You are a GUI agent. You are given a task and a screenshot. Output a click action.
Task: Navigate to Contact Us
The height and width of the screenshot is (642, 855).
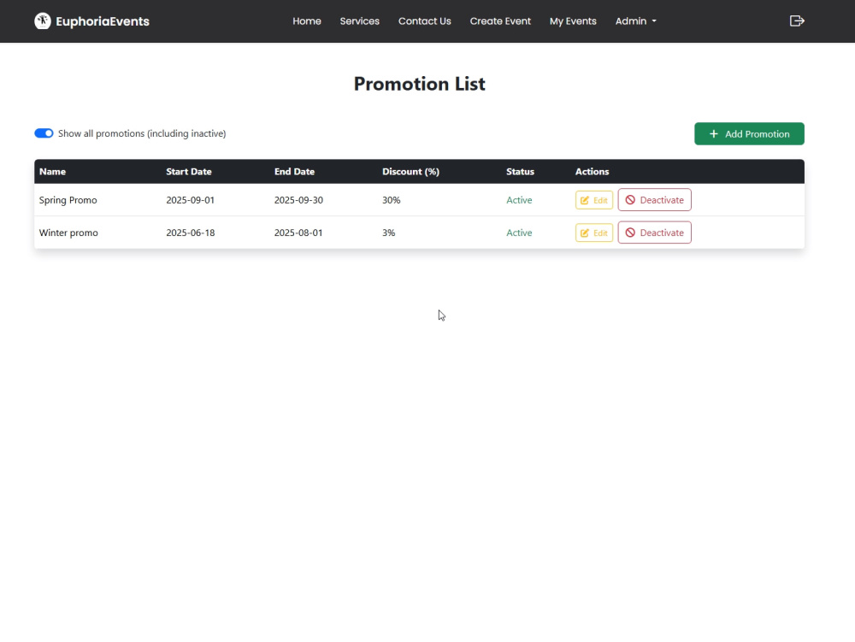click(425, 21)
